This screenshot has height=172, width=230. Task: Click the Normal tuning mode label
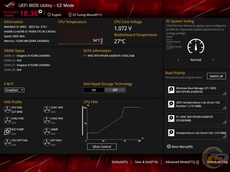click(195, 60)
